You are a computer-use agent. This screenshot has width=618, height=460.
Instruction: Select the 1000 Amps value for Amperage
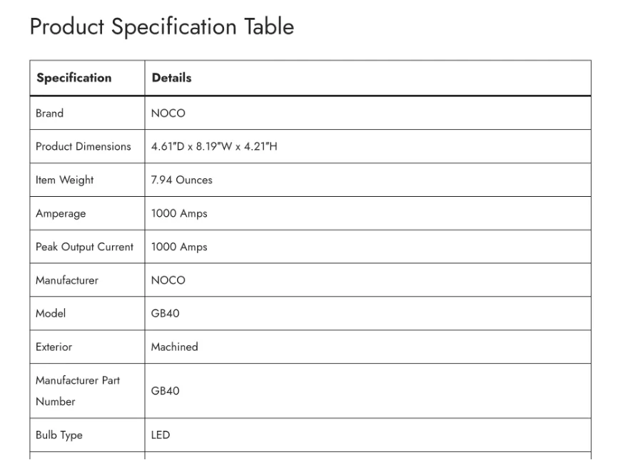tap(179, 213)
